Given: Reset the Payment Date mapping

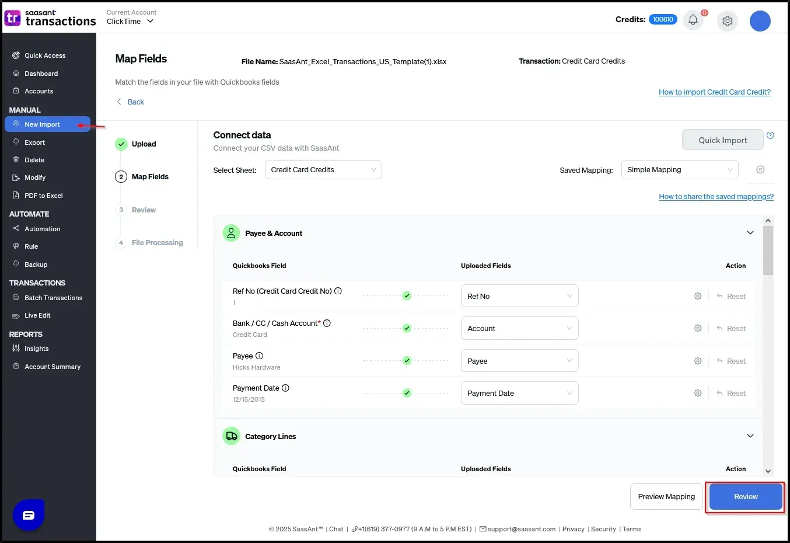Looking at the screenshot, I should pyautogui.click(x=732, y=393).
